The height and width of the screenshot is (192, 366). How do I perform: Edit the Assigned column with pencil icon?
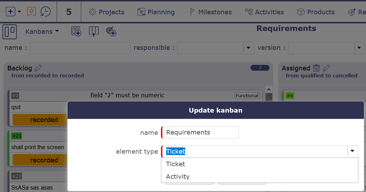pyautogui.click(x=326, y=68)
